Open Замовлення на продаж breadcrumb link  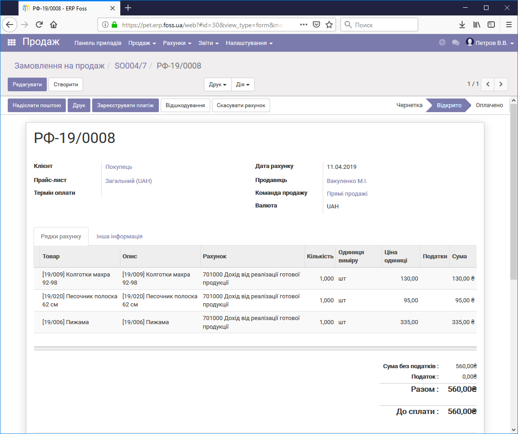pos(59,66)
